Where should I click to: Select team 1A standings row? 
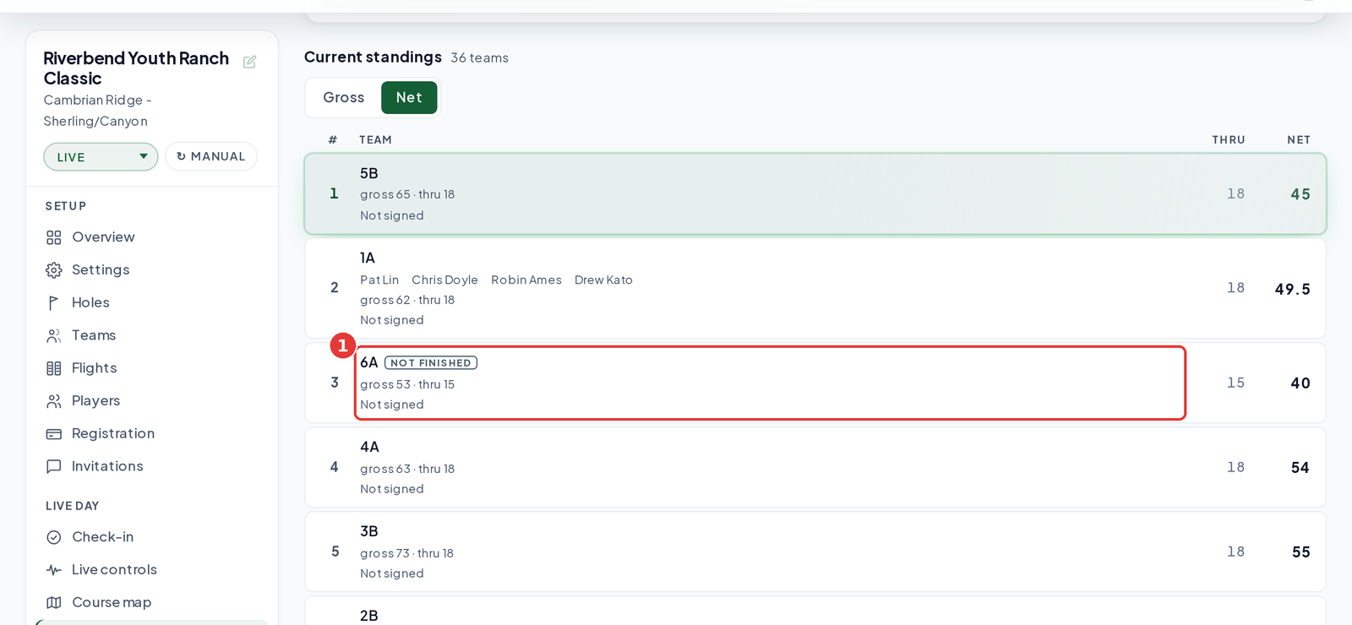point(815,288)
